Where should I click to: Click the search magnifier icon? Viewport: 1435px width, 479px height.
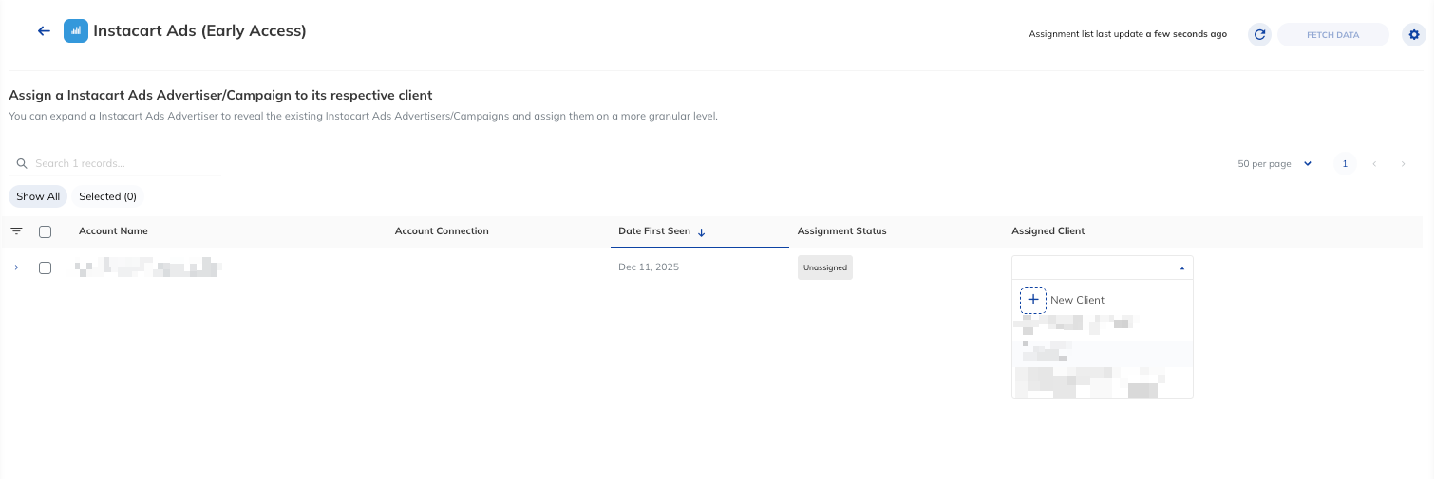click(x=22, y=163)
